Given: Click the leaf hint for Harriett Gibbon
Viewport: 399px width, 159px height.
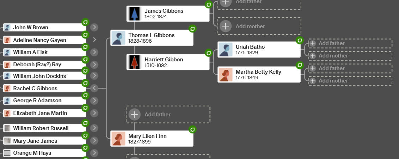Looking at the screenshot, I should click(209, 53).
